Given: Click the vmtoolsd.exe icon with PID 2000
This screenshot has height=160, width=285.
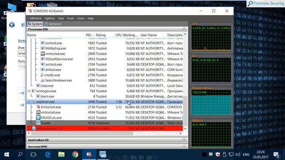Looking at the screenshot, I should (43, 54).
